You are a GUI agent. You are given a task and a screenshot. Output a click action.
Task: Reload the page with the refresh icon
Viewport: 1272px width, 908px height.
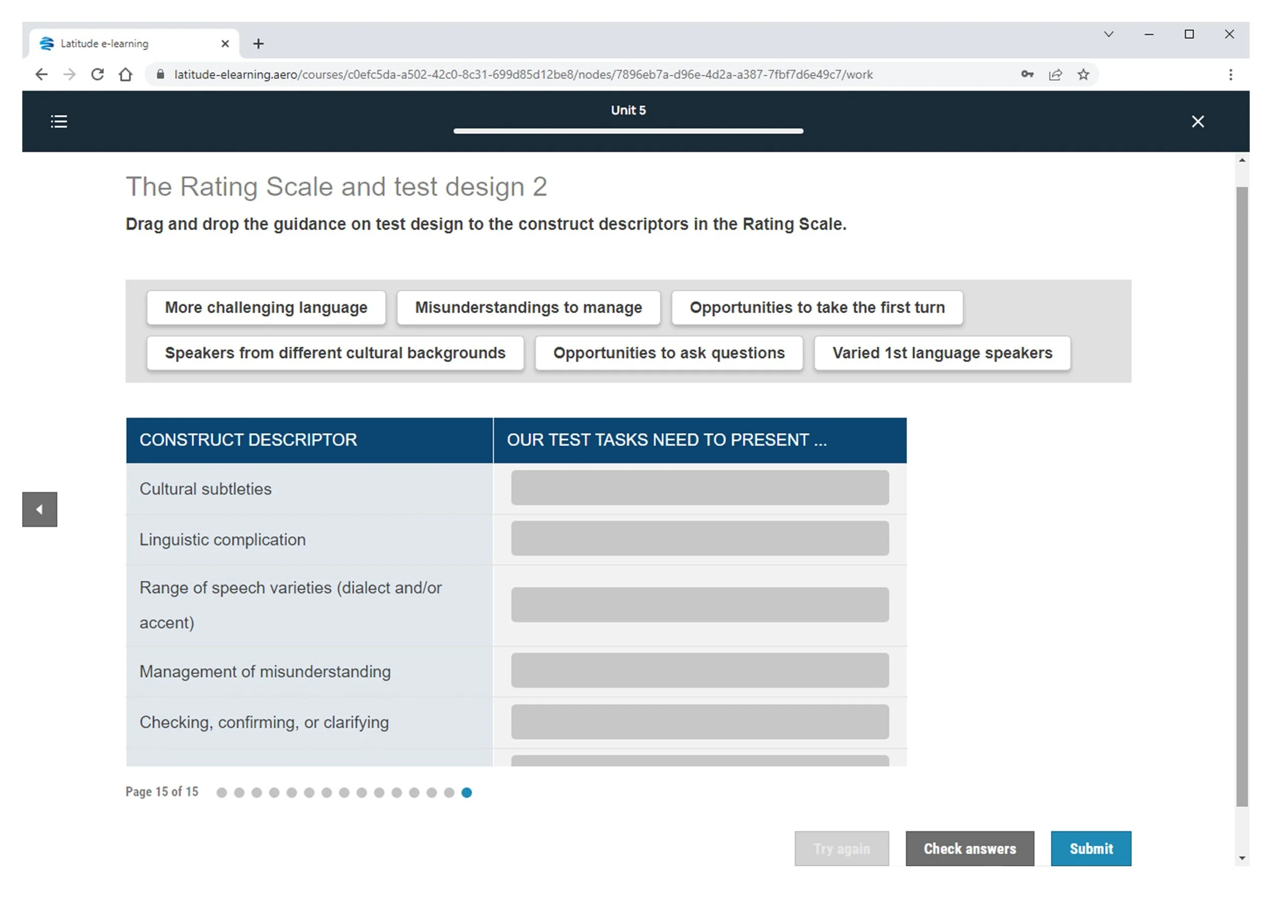pyautogui.click(x=97, y=74)
